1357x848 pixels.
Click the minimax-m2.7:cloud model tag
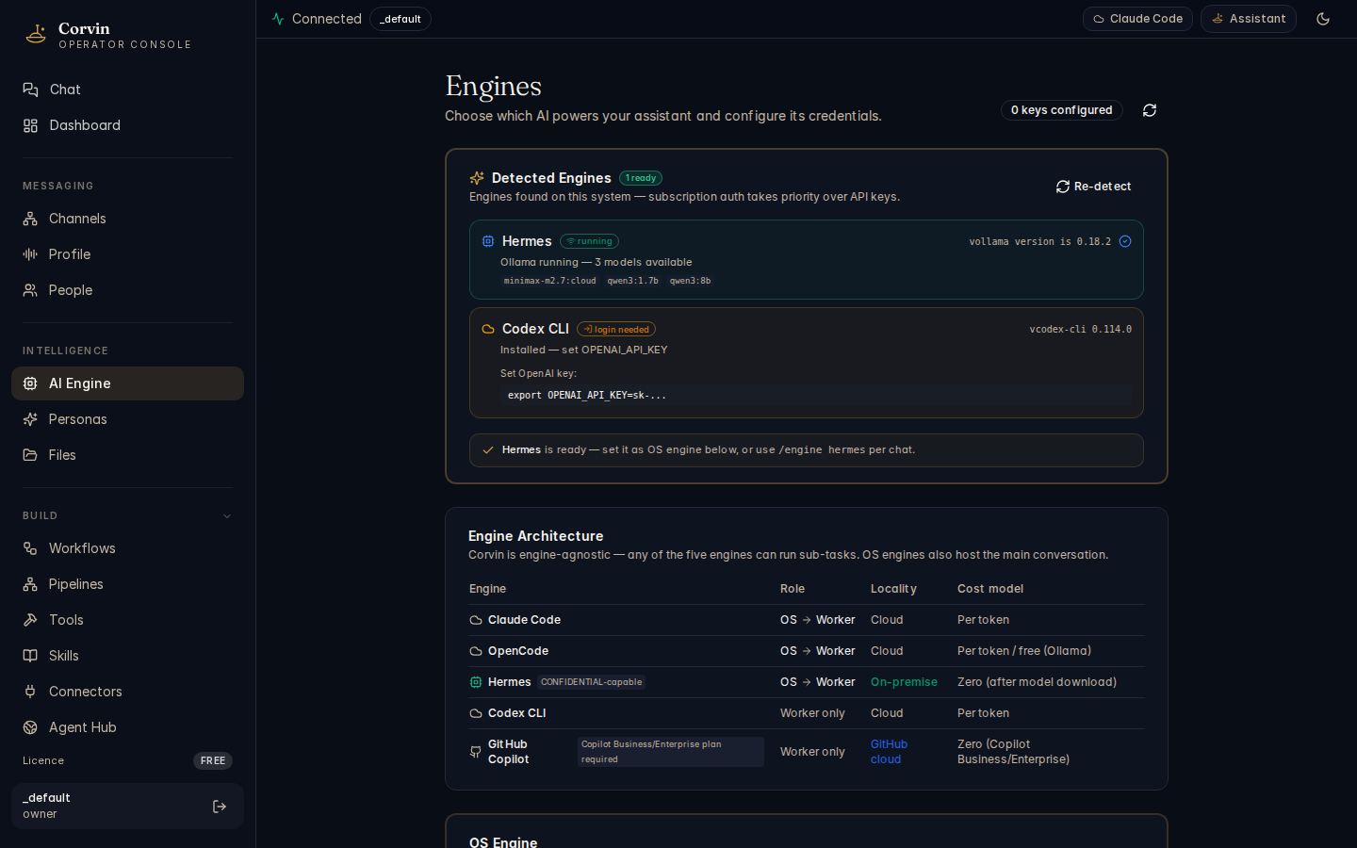549,281
